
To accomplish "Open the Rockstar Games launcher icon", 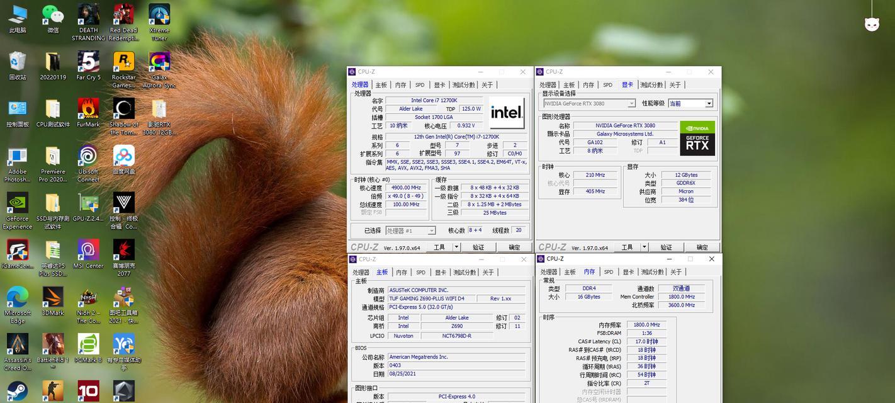I will pyautogui.click(x=123, y=69).
